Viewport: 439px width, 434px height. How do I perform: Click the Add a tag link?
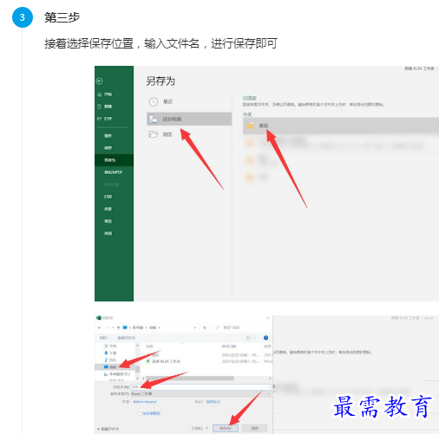coord(213,402)
